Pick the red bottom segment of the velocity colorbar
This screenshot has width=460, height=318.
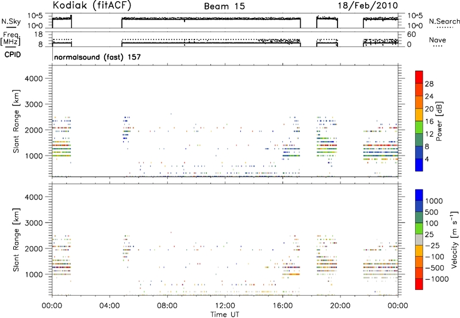(419, 284)
